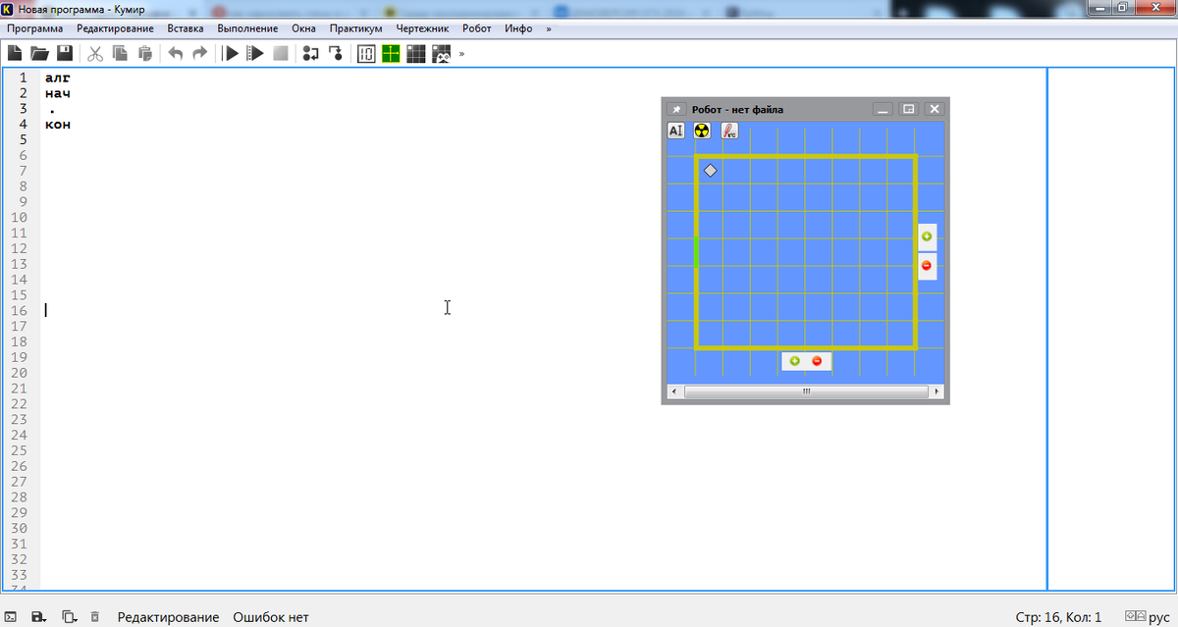Image resolution: width=1178 pixels, height=627 pixels.
Task: Click Robot scrollbar right arrow
Action: (x=937, y=392)
